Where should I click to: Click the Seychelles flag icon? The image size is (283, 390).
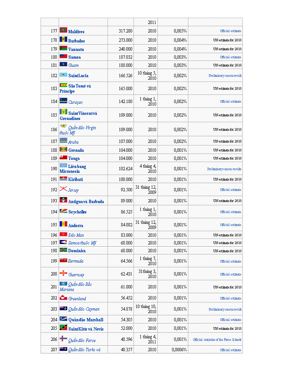(x=63, y=211)
